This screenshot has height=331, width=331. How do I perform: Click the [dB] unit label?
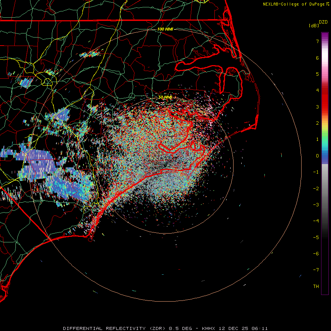coord(314,25)
